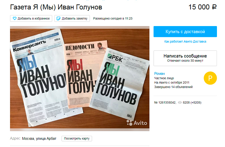Open the Добавить заметку note button
The height and width of the screenshot is (147, 225).
click(72, 19)
